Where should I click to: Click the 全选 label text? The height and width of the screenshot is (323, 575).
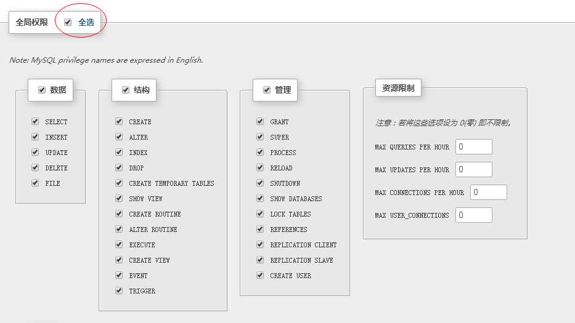[86, 22]
